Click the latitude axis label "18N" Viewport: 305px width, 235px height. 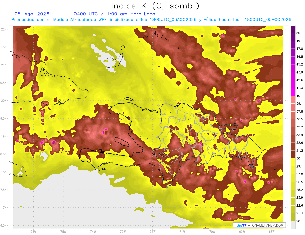point(4,172)
